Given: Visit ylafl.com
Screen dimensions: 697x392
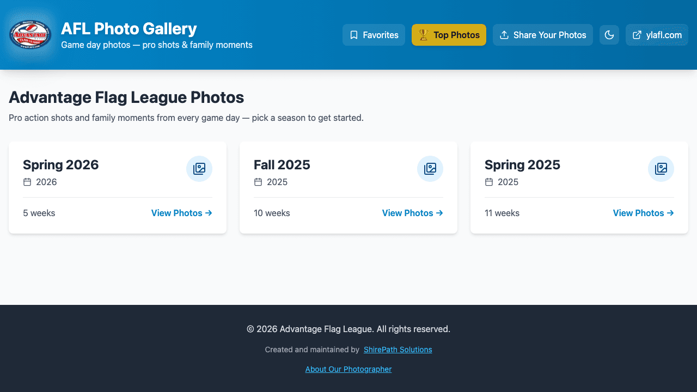Looking at the screenshot, I should tap(657, 35).
